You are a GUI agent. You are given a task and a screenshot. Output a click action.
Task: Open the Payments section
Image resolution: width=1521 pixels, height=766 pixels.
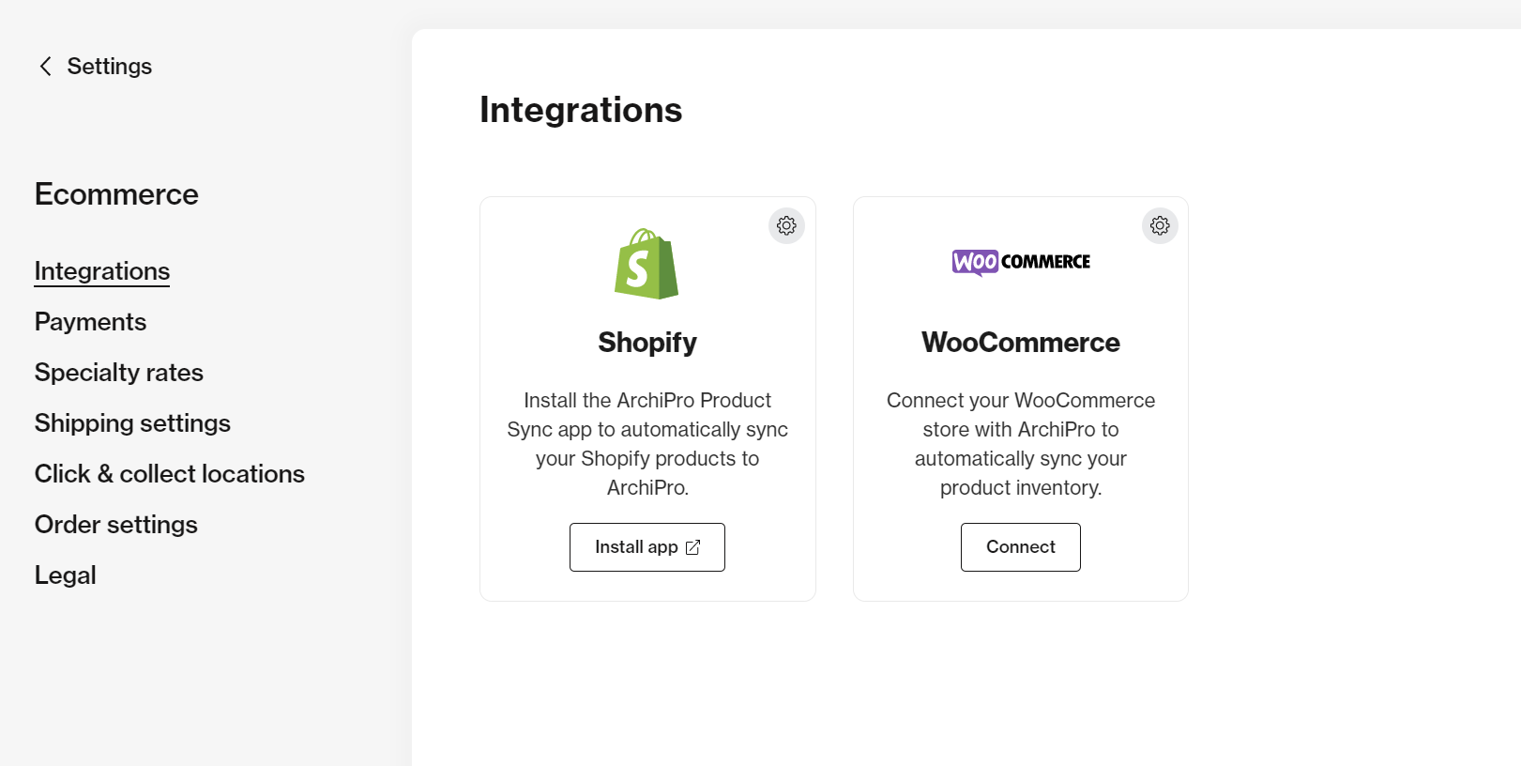pyautogui.click(x=90, y=322)
